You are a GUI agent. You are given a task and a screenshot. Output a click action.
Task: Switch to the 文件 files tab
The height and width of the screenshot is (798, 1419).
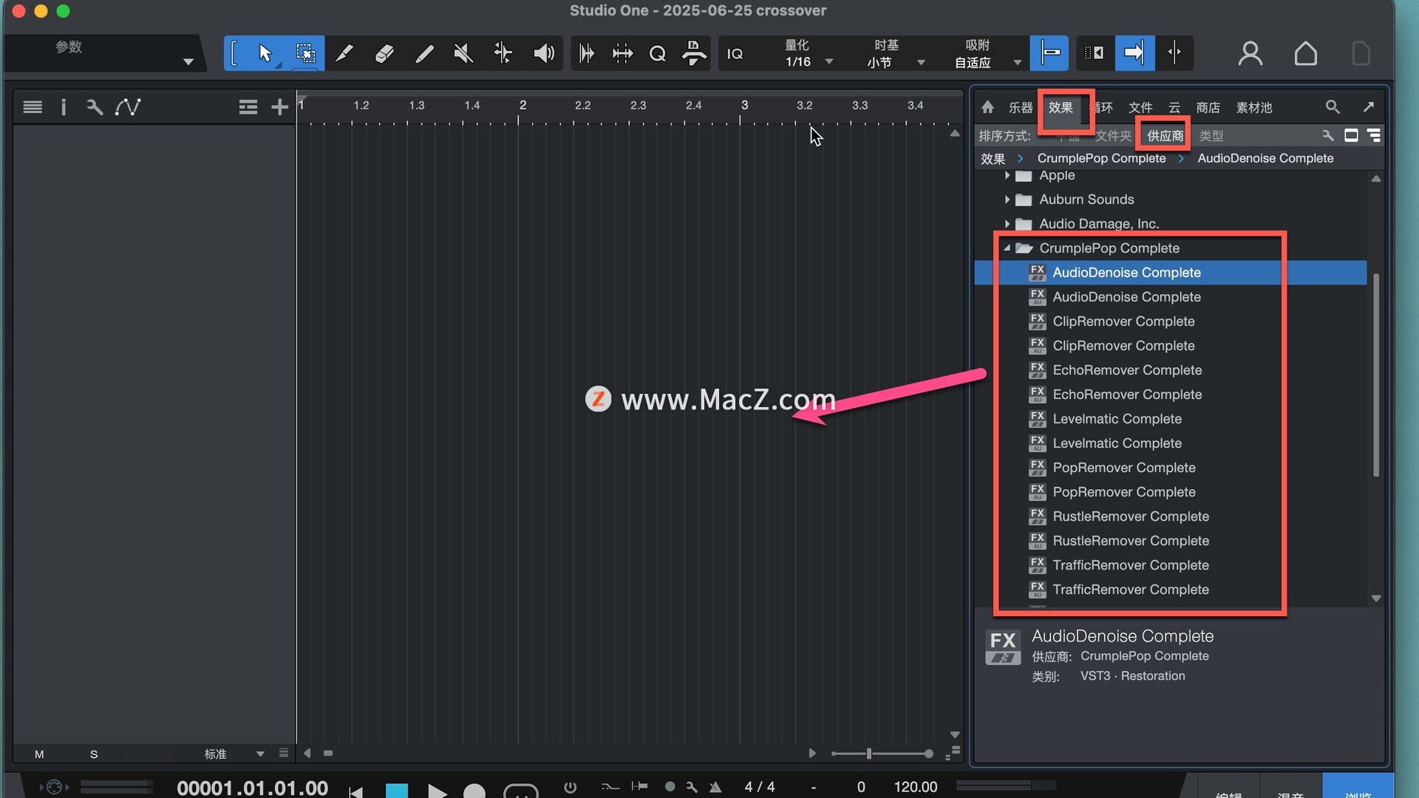[x=1140, y=108]
